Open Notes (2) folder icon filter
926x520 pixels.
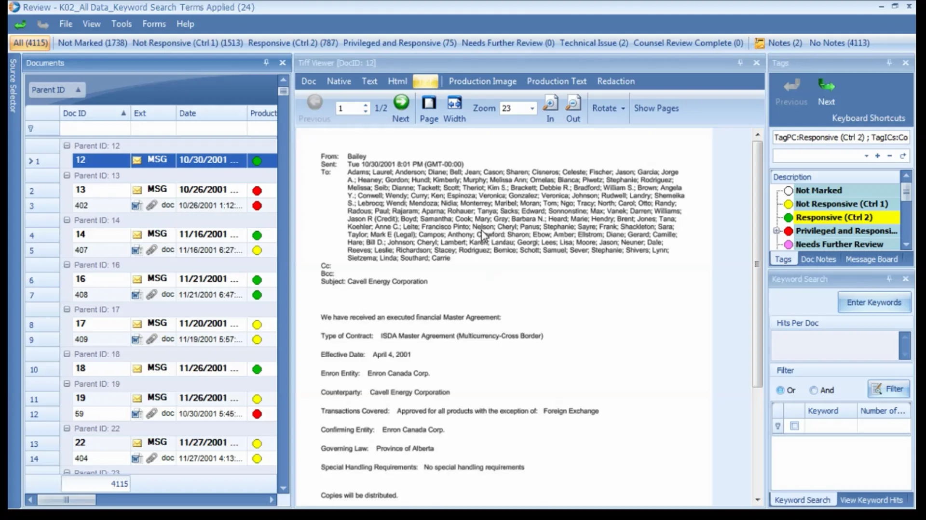click(x=760, y=43)
